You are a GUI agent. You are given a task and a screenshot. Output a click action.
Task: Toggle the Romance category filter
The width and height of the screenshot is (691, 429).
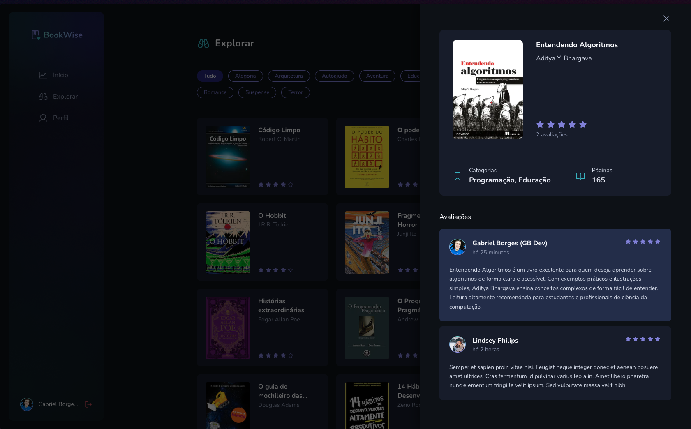215,92
